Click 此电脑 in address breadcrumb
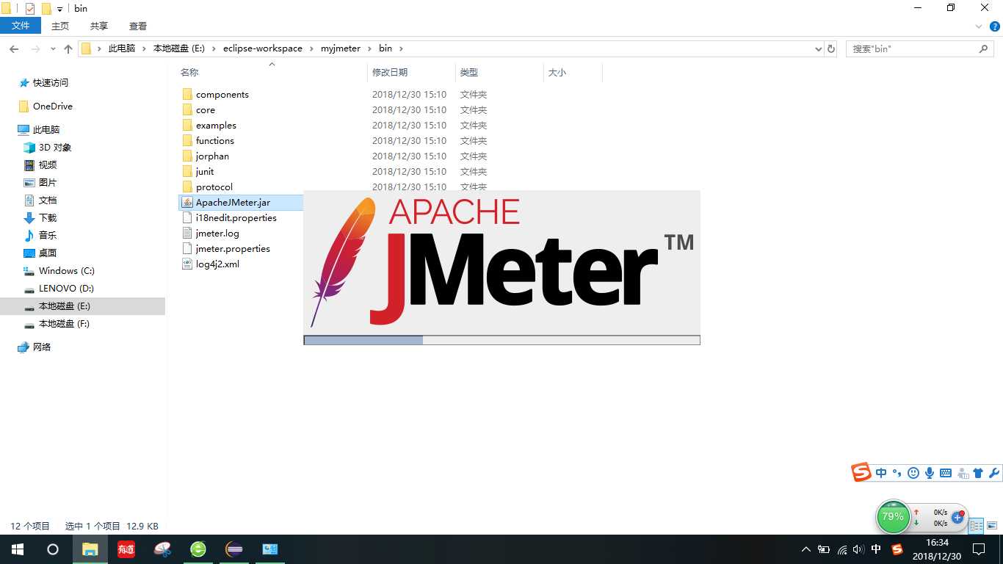 [122, 48]
